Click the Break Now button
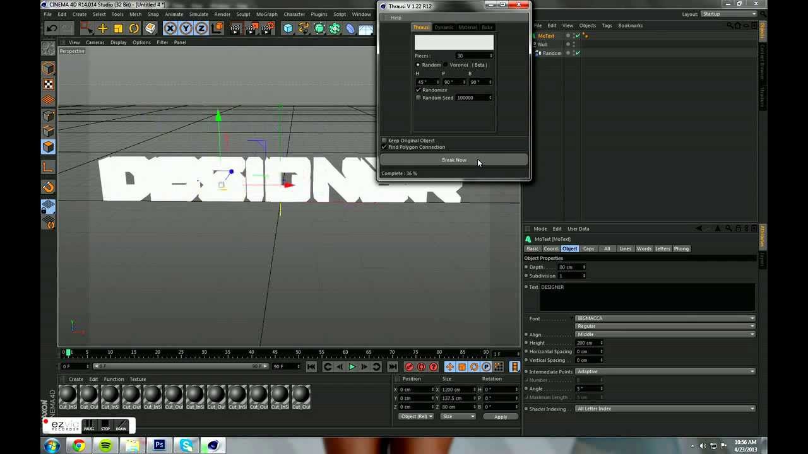The height and width of the screenshot is (454, 808). [x=454, y=160]
